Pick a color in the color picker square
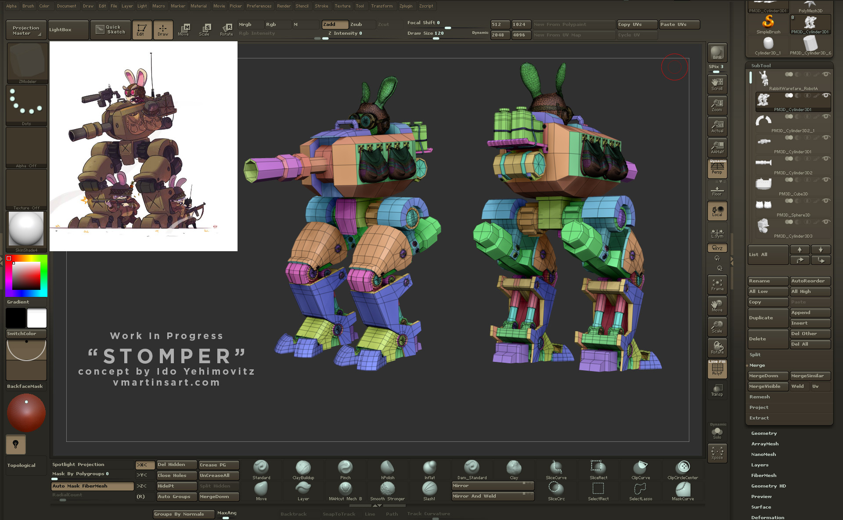The image size is (843, 520). (x=26, y=276)
